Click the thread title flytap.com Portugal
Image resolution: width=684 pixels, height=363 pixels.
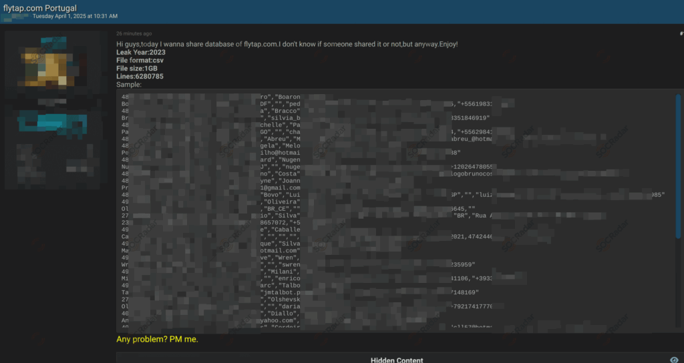click(39, 8)
